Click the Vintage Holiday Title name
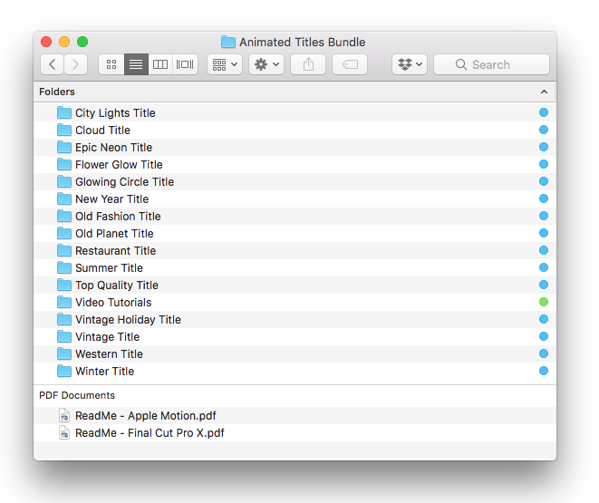 (x=128, y=319)
